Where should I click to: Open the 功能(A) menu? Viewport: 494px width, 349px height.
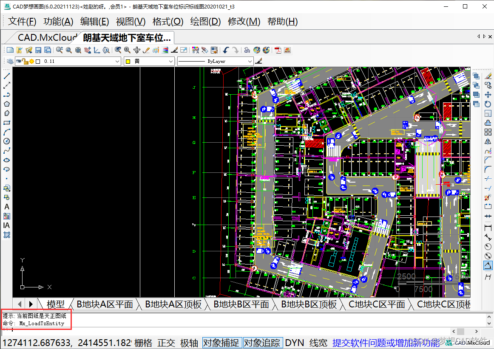58,21
